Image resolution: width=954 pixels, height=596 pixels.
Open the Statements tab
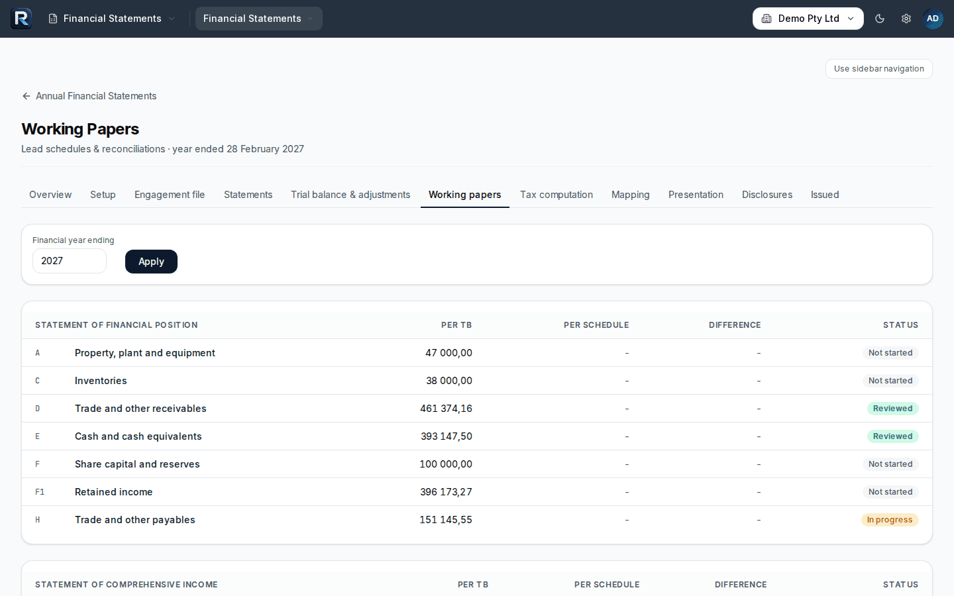248,195
